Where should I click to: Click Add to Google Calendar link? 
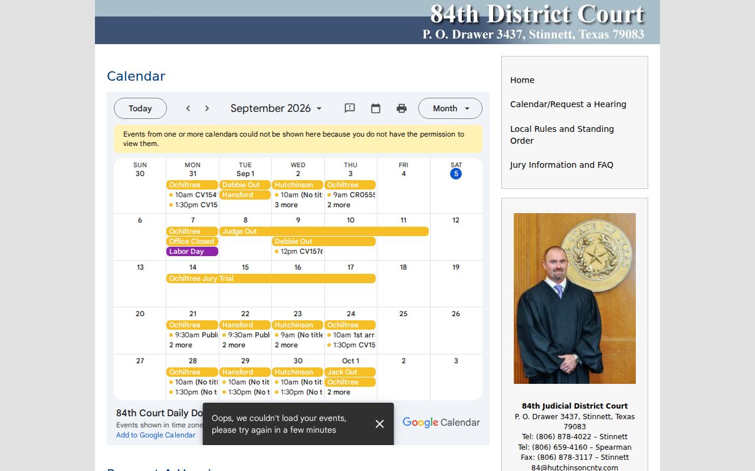(156, 435)
